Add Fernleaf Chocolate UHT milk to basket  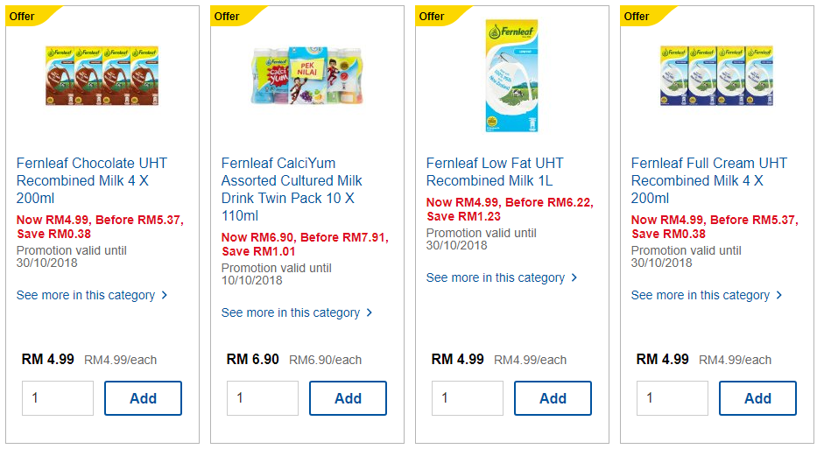coord(143,398)
